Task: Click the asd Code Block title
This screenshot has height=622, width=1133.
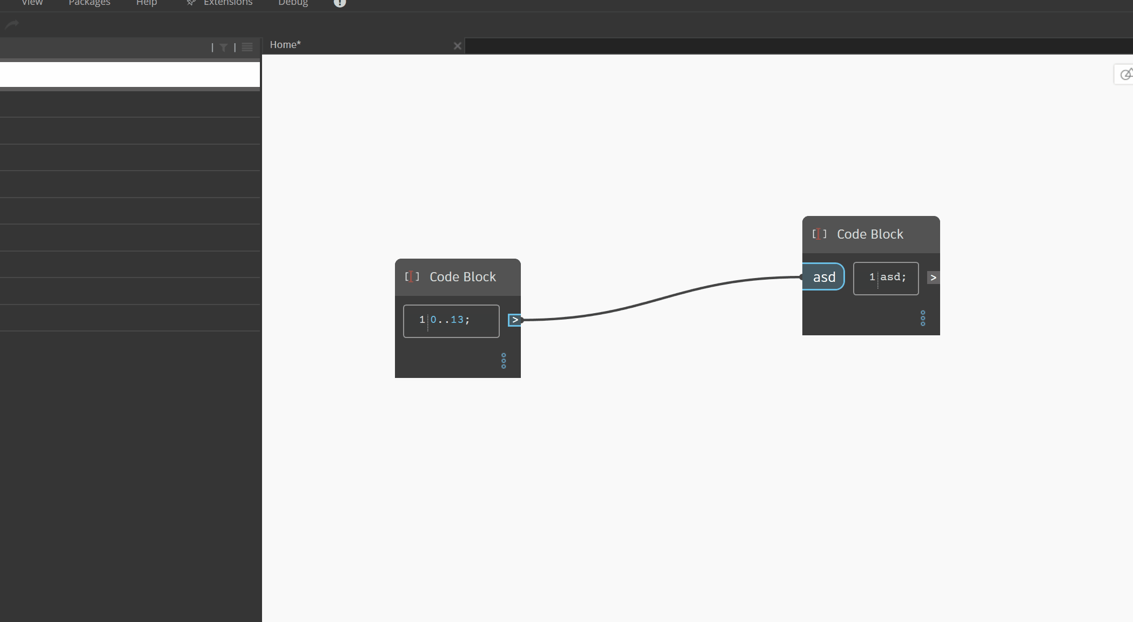Action: click(870, 234)
